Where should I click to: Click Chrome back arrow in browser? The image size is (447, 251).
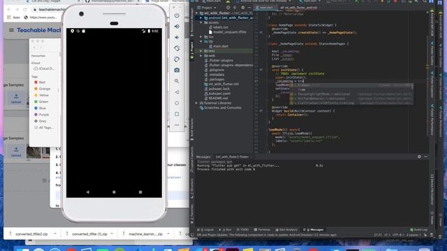click(x=9, y=9)
